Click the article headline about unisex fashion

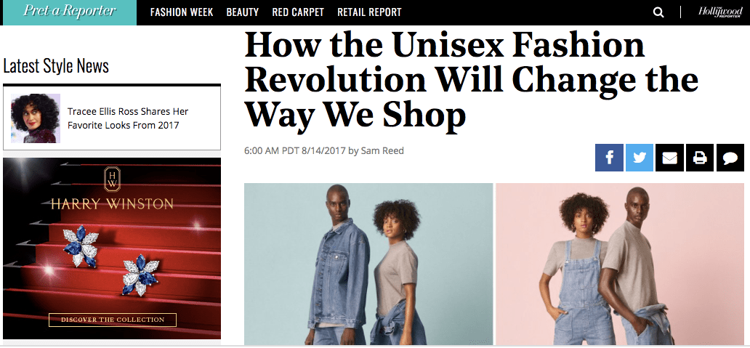(x=471, y=80)
